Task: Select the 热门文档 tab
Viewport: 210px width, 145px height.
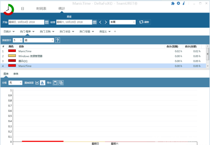Action: pyautogui.click(x=45, y=32)
